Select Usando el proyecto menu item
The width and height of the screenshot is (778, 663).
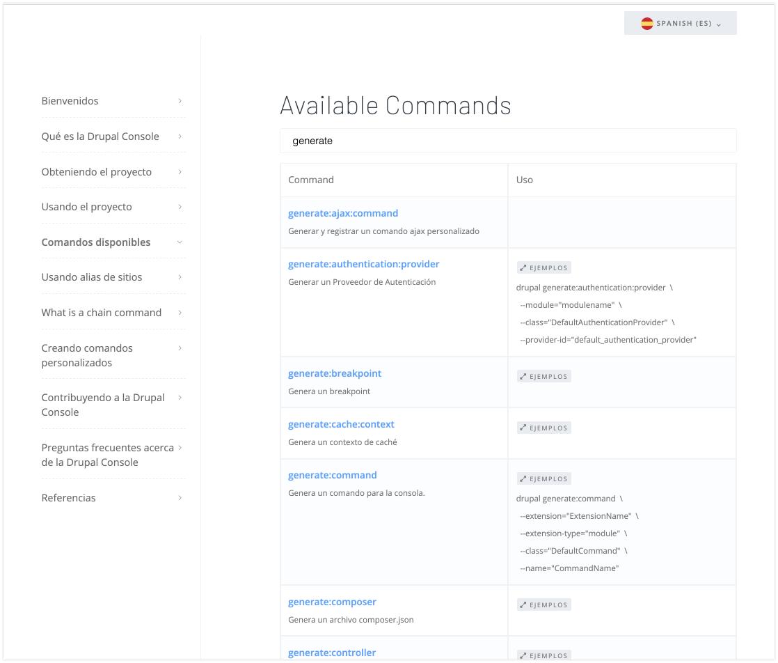[87, 207]
